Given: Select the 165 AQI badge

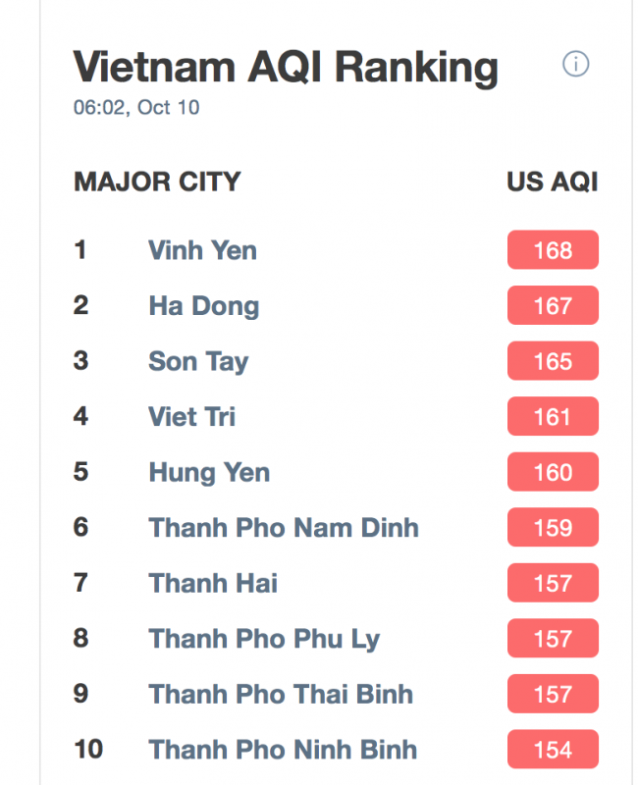Looking at the screenshot, I should point(553,361).
